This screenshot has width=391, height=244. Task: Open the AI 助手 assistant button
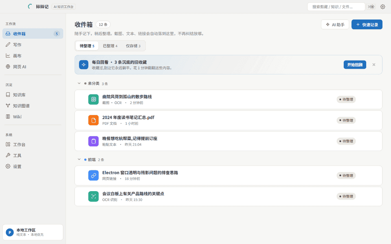[x=335, y=24]
